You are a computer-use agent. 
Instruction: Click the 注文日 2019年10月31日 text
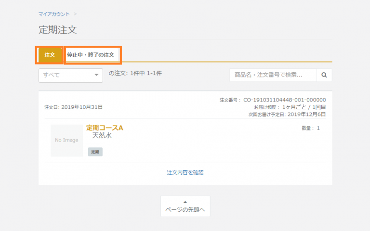coord(73,107)
